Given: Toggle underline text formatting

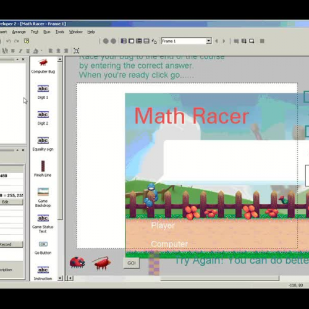Looking at the screenshot, I should (x=28, y=51).
